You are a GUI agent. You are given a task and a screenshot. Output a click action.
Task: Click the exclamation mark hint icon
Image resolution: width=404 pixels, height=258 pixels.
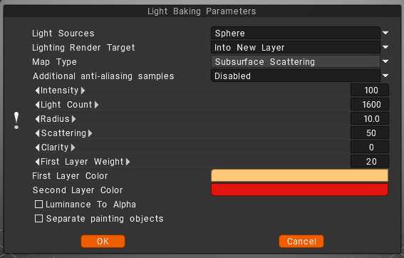coord(16,120)
